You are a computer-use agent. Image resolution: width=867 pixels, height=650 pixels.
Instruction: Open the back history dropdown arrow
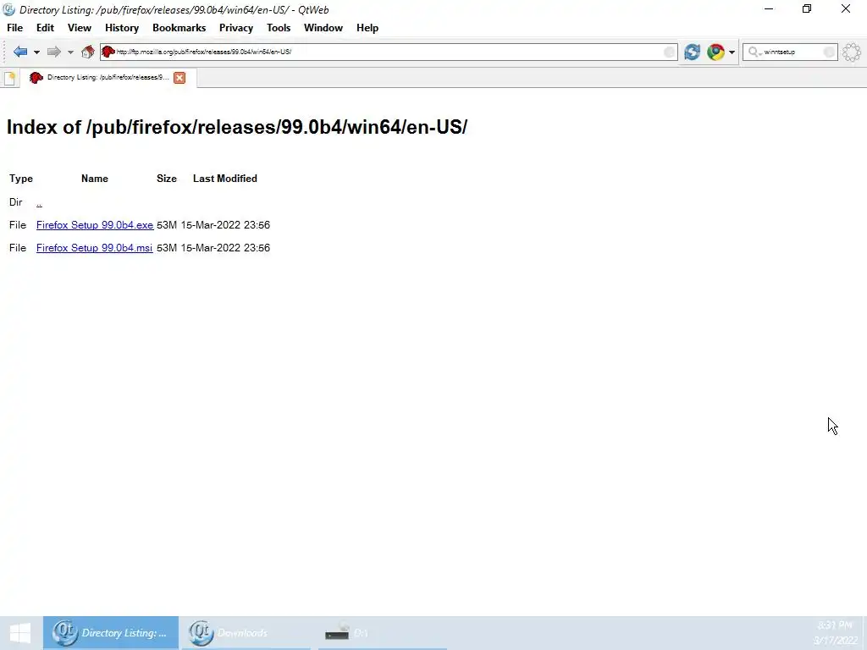click(36, 52)
